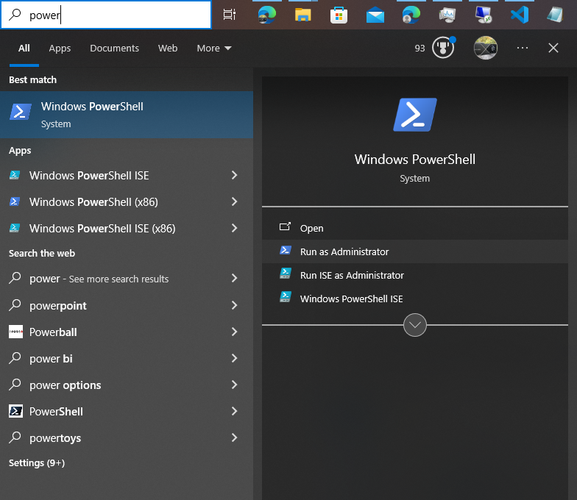This screenshot has height=500, width=577.
Task: Close the search panel with X
Action: [x=553, y=48]
